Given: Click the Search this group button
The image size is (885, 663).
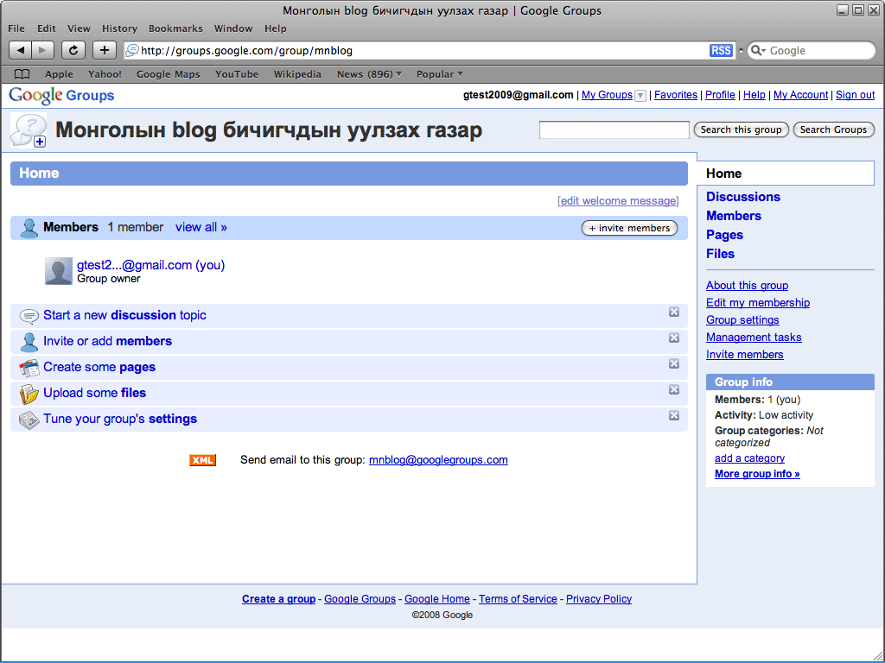Looking at the screenshot, I should coord(741,129).
